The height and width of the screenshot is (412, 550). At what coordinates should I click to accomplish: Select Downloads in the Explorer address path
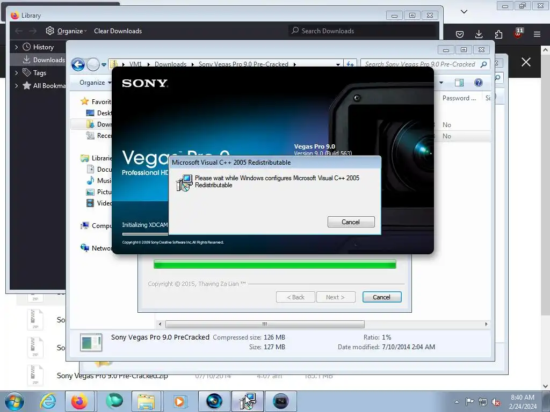[x=170, y=64]
